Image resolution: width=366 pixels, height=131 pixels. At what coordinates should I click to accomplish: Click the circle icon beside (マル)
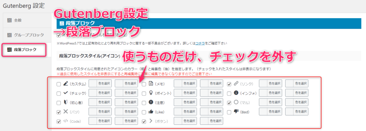click(236, 102)
